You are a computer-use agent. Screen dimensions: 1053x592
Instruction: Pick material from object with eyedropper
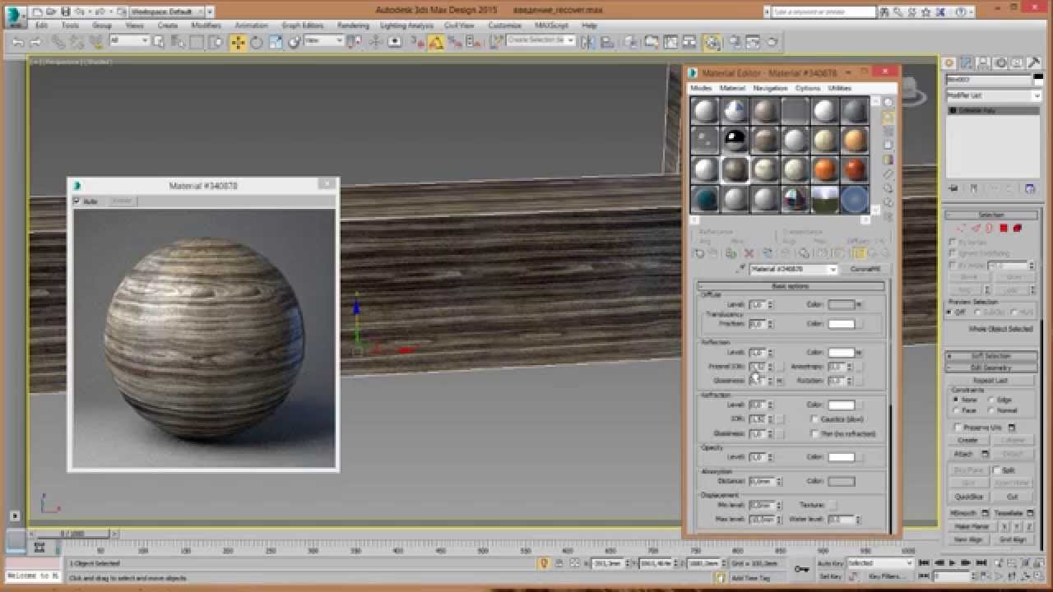tap(741, 269)
